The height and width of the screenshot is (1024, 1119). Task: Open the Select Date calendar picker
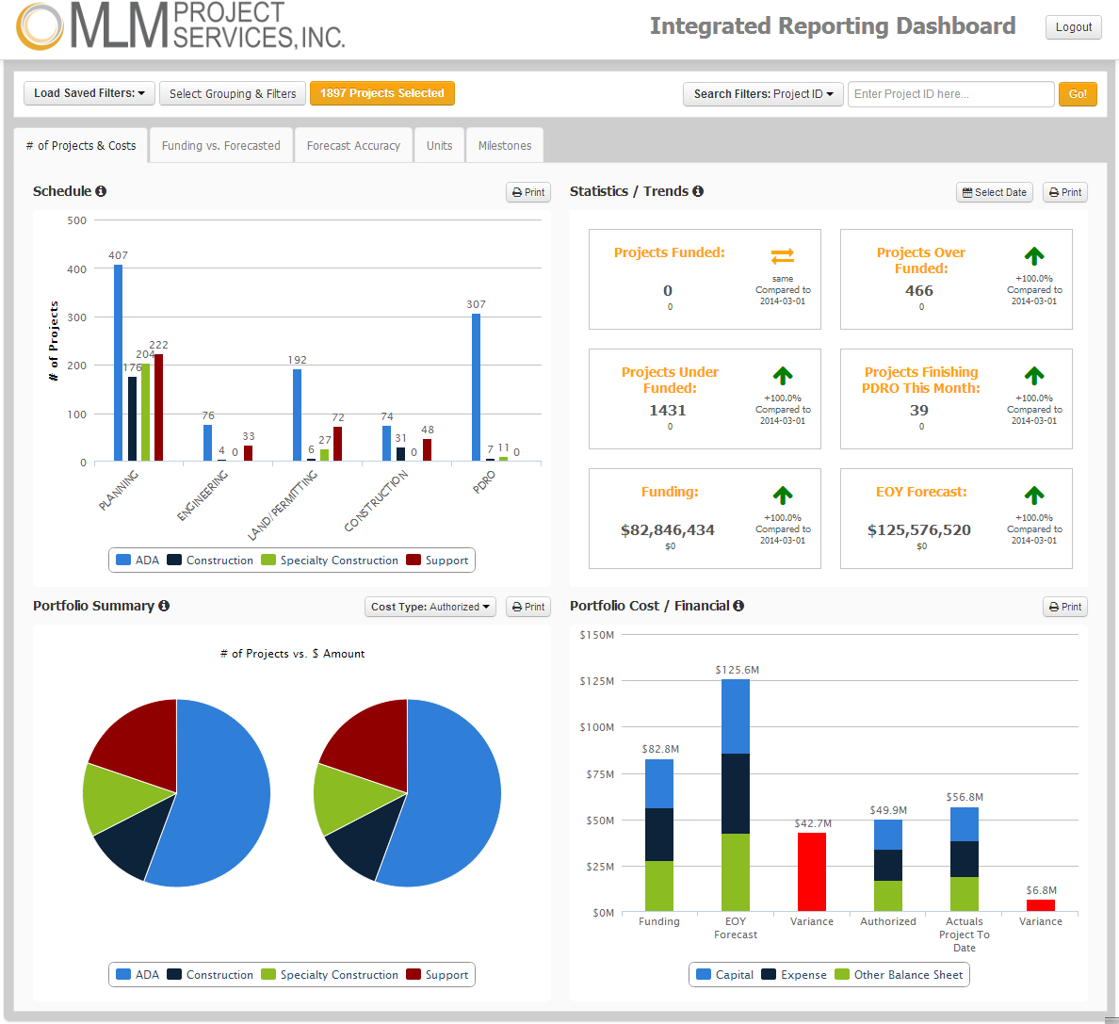tap(994, 192)
